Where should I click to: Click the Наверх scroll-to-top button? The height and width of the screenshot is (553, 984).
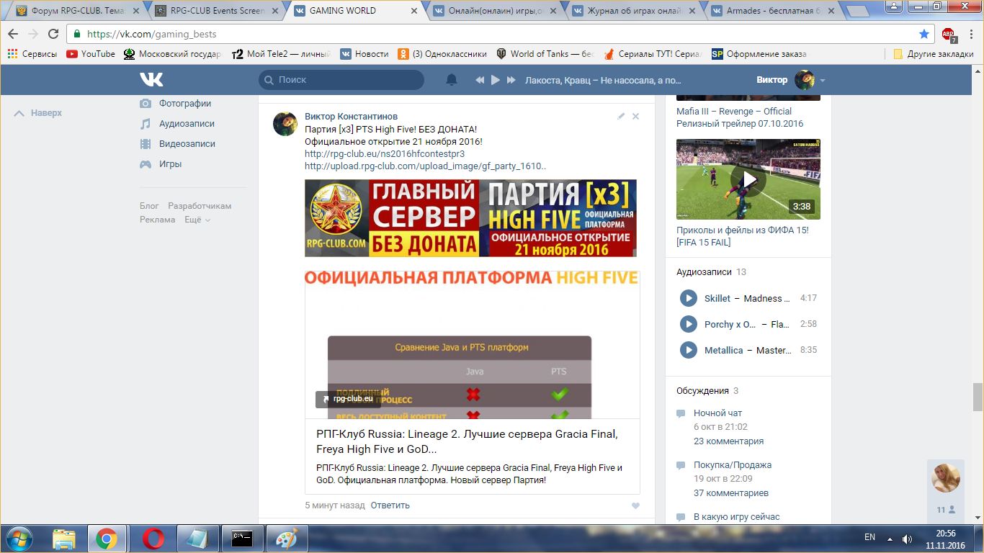[39, 113]
